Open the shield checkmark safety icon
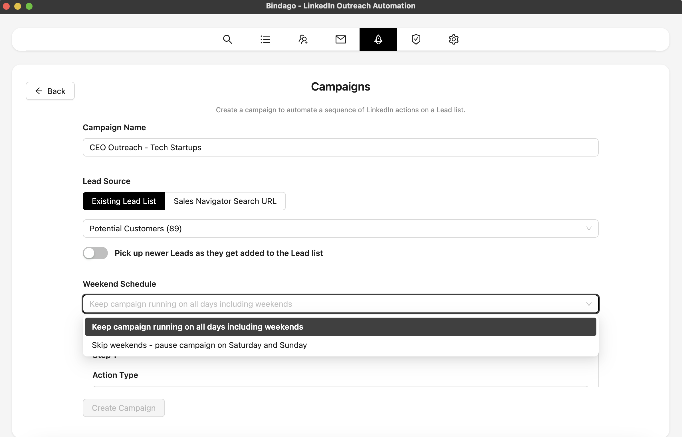This screenshot has width=682, height=437. tap(416, 39)
